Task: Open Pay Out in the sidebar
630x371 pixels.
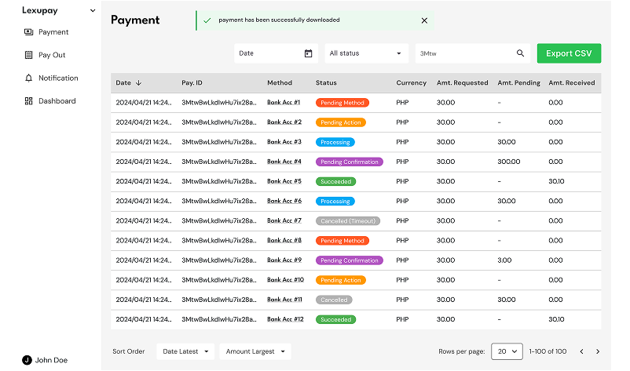Action: [52, 55]
